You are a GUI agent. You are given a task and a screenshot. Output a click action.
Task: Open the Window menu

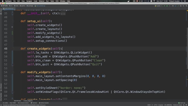tap(63, 1)
